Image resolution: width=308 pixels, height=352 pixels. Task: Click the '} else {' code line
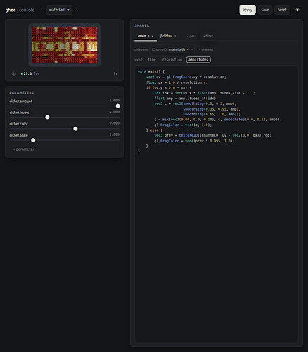[154, 130]
